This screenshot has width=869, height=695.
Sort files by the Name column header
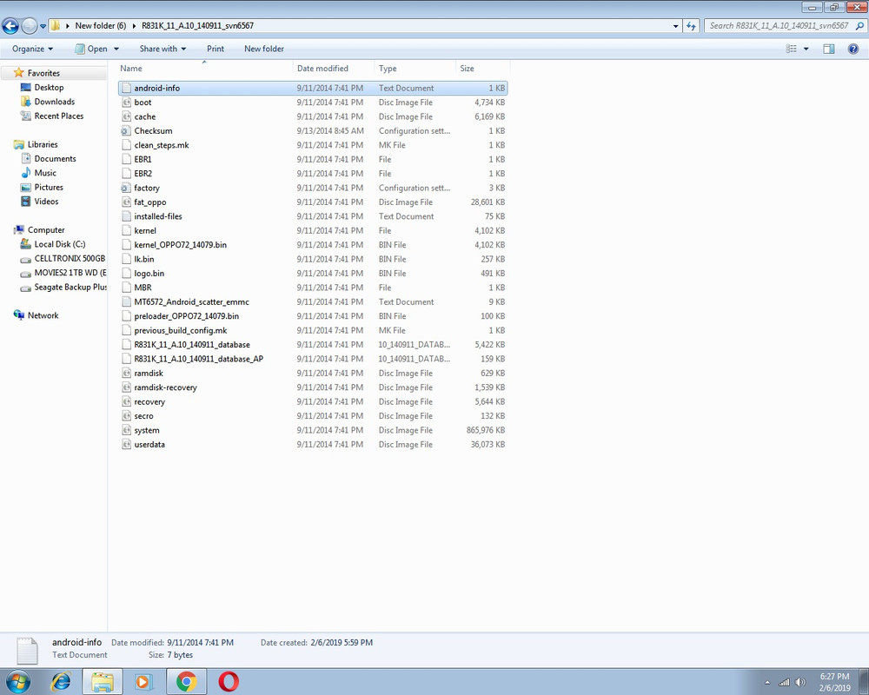point(205,68)
